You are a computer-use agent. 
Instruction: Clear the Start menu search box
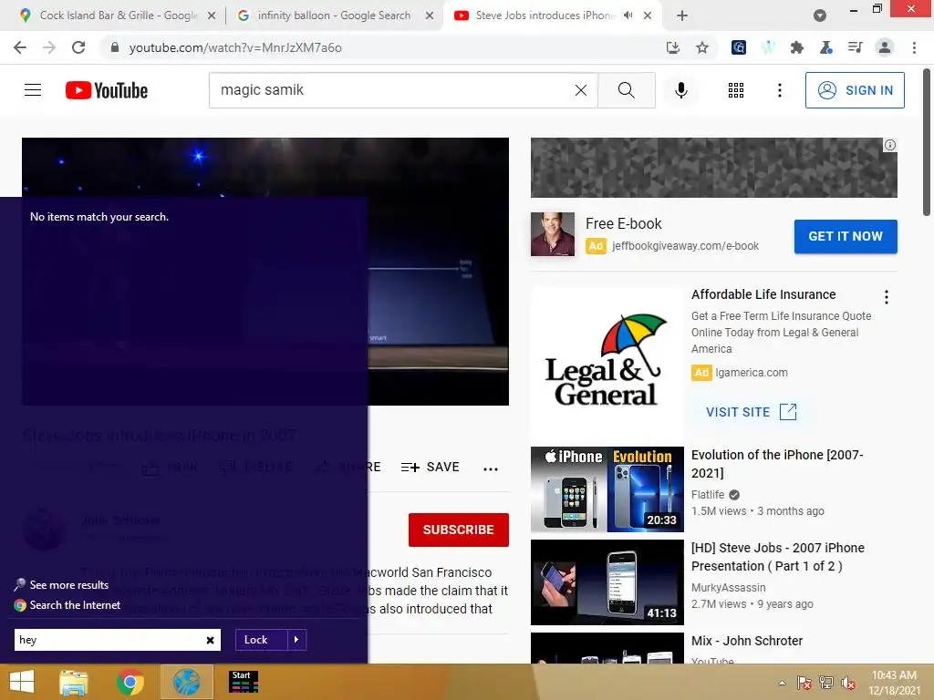click(211, 641)
